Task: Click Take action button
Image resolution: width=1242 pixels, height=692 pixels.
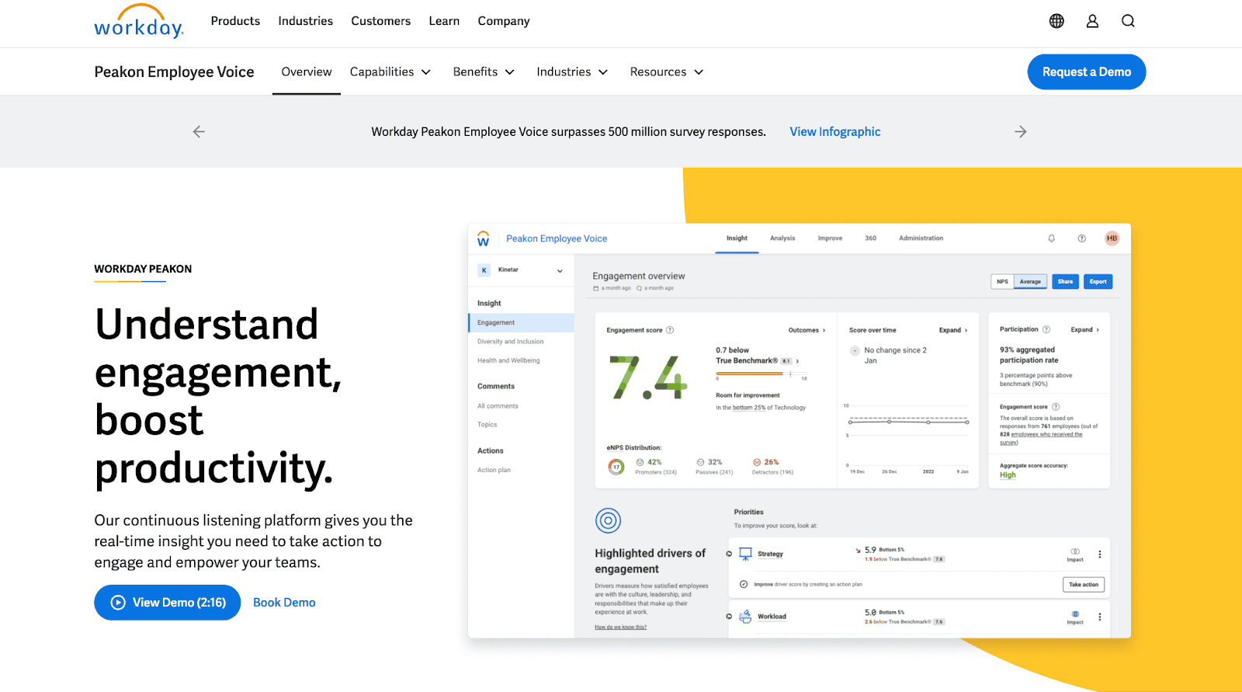Action: coord(1084,585)
